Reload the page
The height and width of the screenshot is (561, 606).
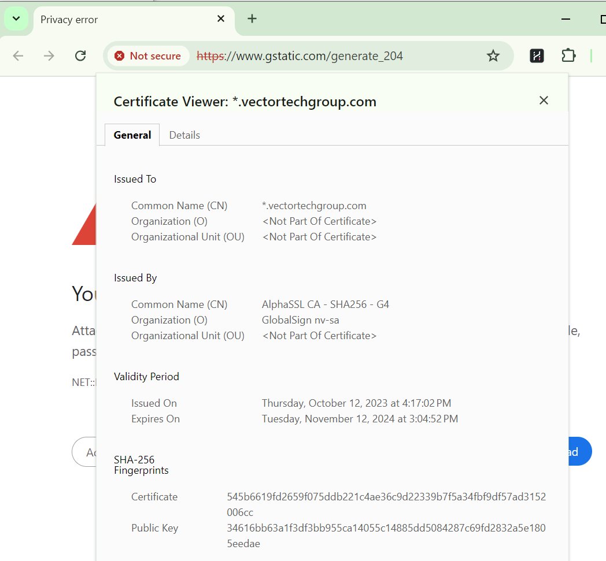(x=80, y=56)
